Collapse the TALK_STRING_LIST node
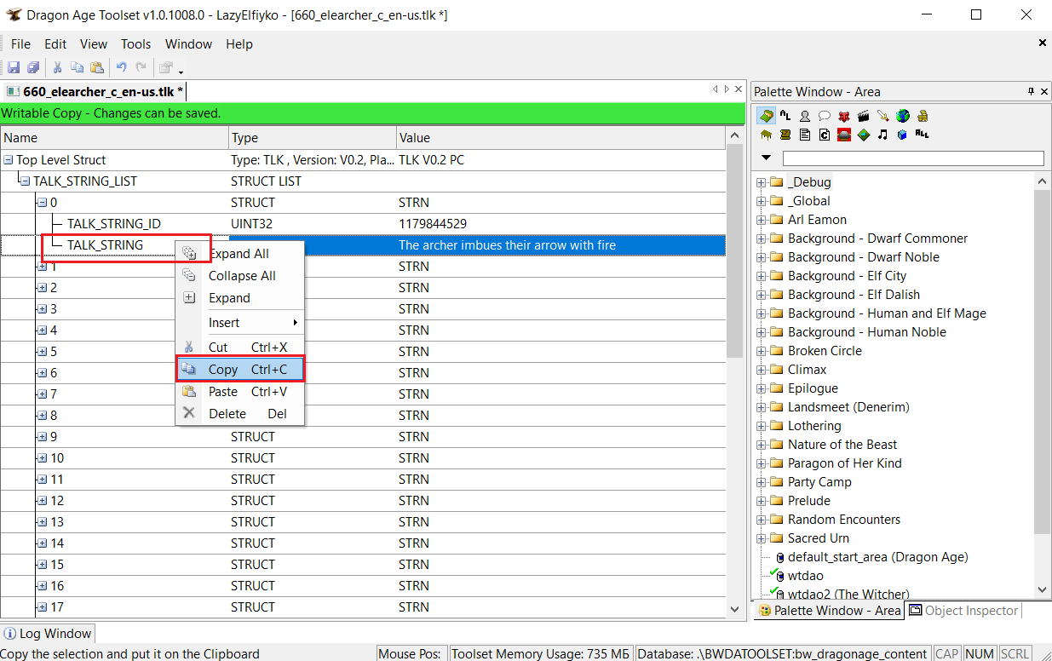The image size is (1052, 661). (x=25, y=181)
